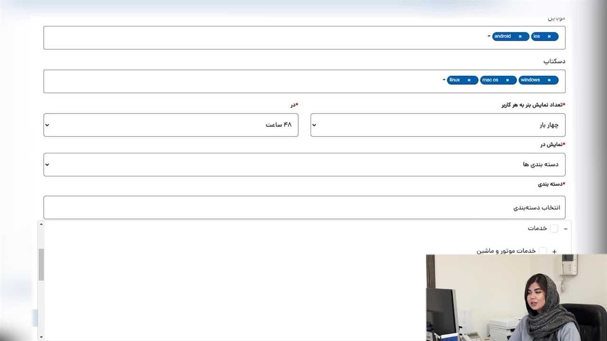This screenshot has width=607, height=341.
Task: Remove the ios tag
Action: pos(549,36)
